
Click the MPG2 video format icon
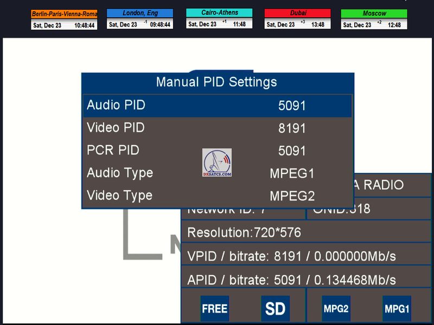tap(335, 309)
